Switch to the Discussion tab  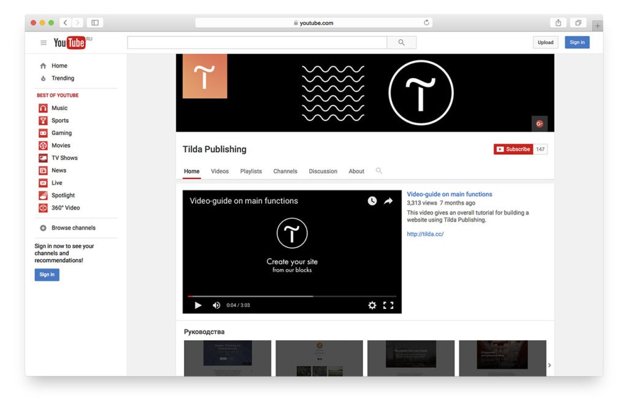(x=323, y=171)
